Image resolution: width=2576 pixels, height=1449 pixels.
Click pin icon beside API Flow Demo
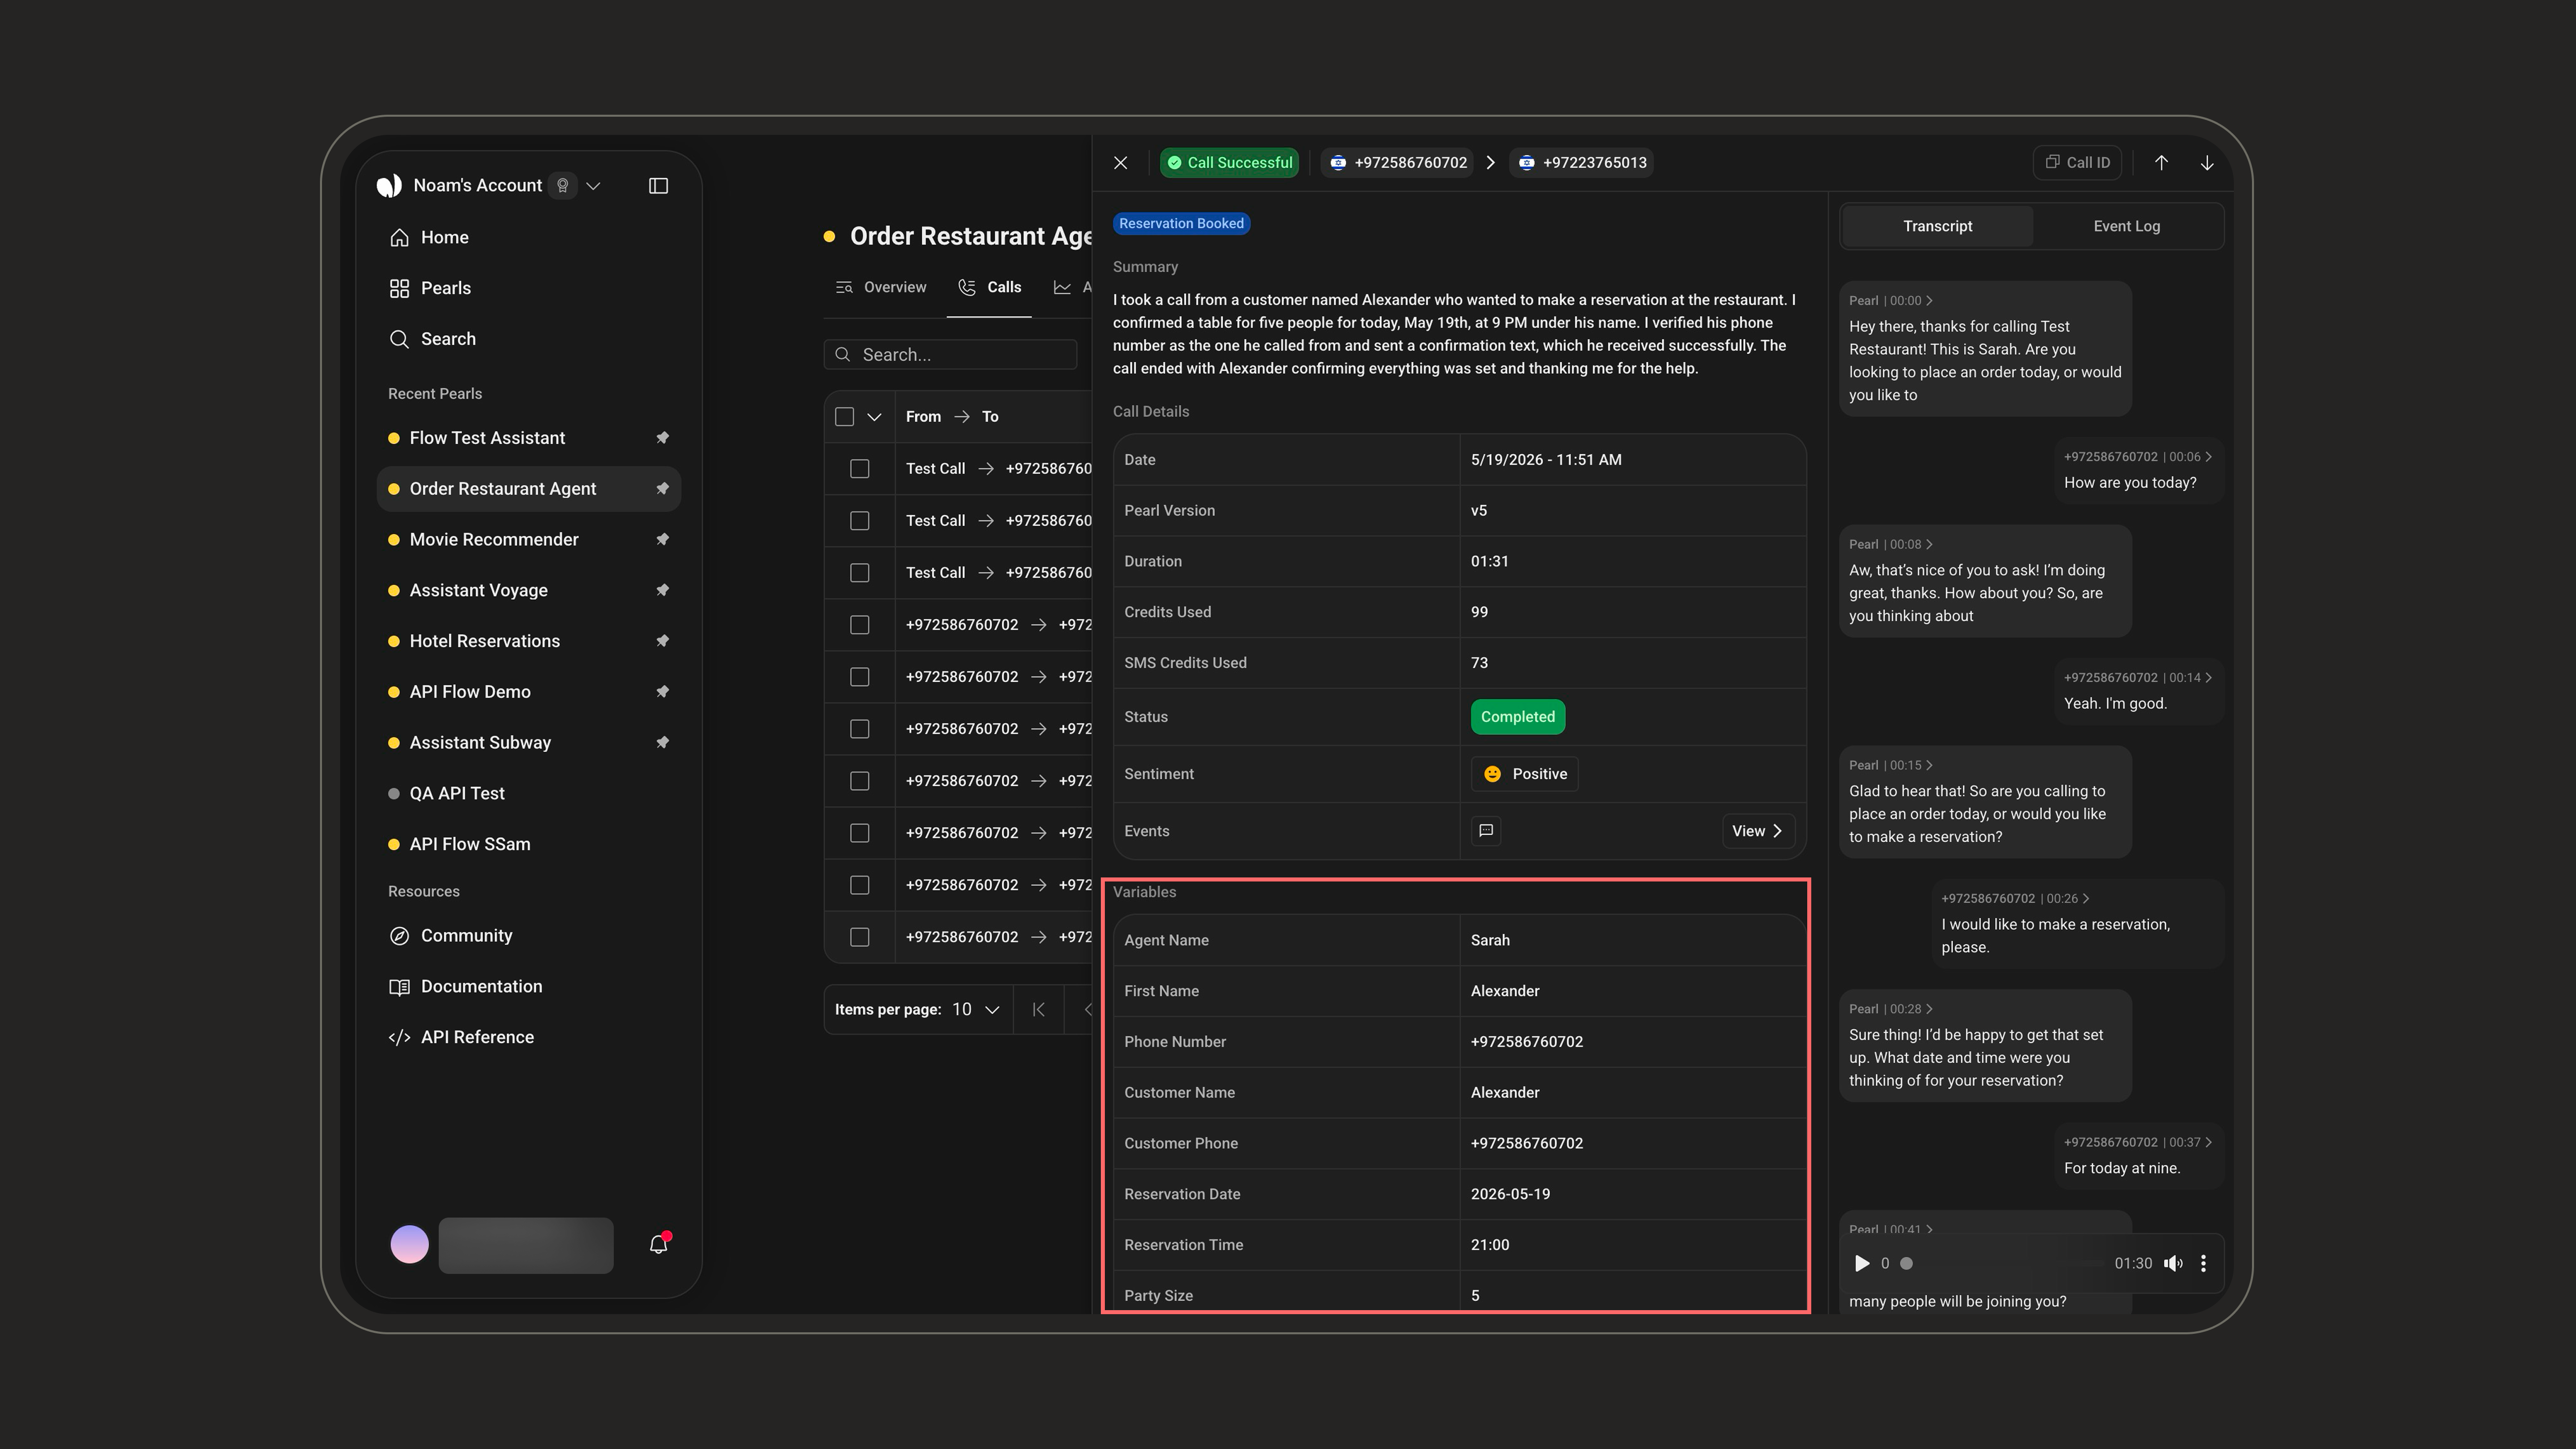click(x=662, y=692)
